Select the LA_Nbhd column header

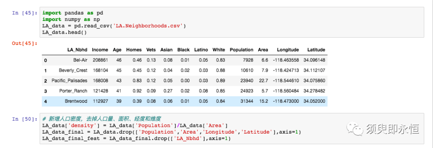tap(77, 50)
